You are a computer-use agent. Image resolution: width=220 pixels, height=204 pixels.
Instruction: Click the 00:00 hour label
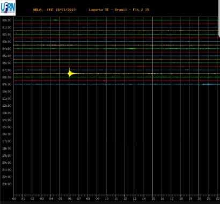[x=7, y=20]
